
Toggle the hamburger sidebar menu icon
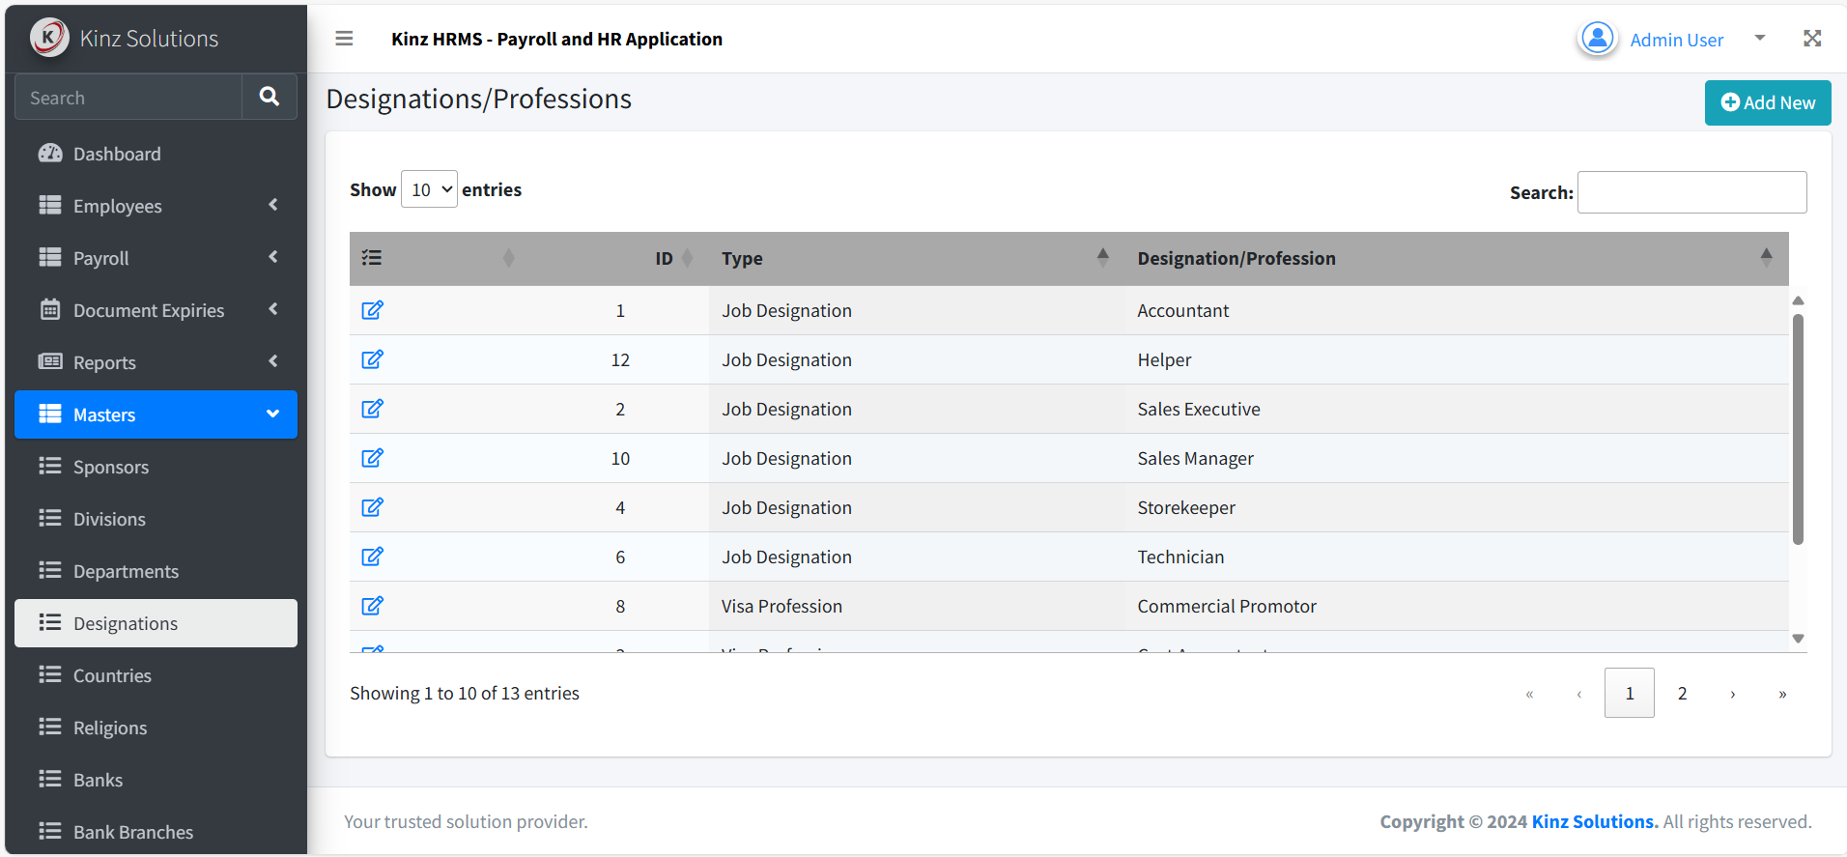344,39
